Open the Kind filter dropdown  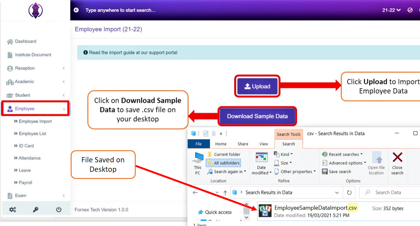click(283, 154)
